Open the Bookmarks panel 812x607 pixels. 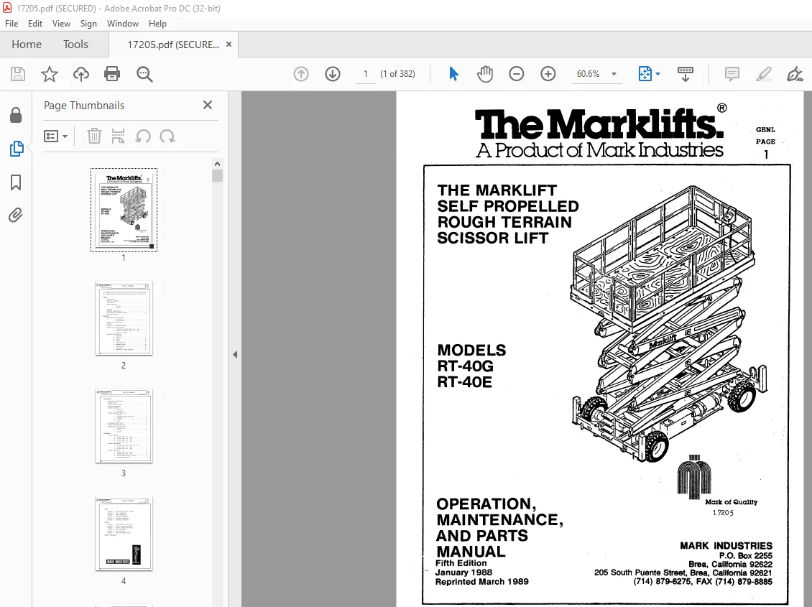(16, 182)
